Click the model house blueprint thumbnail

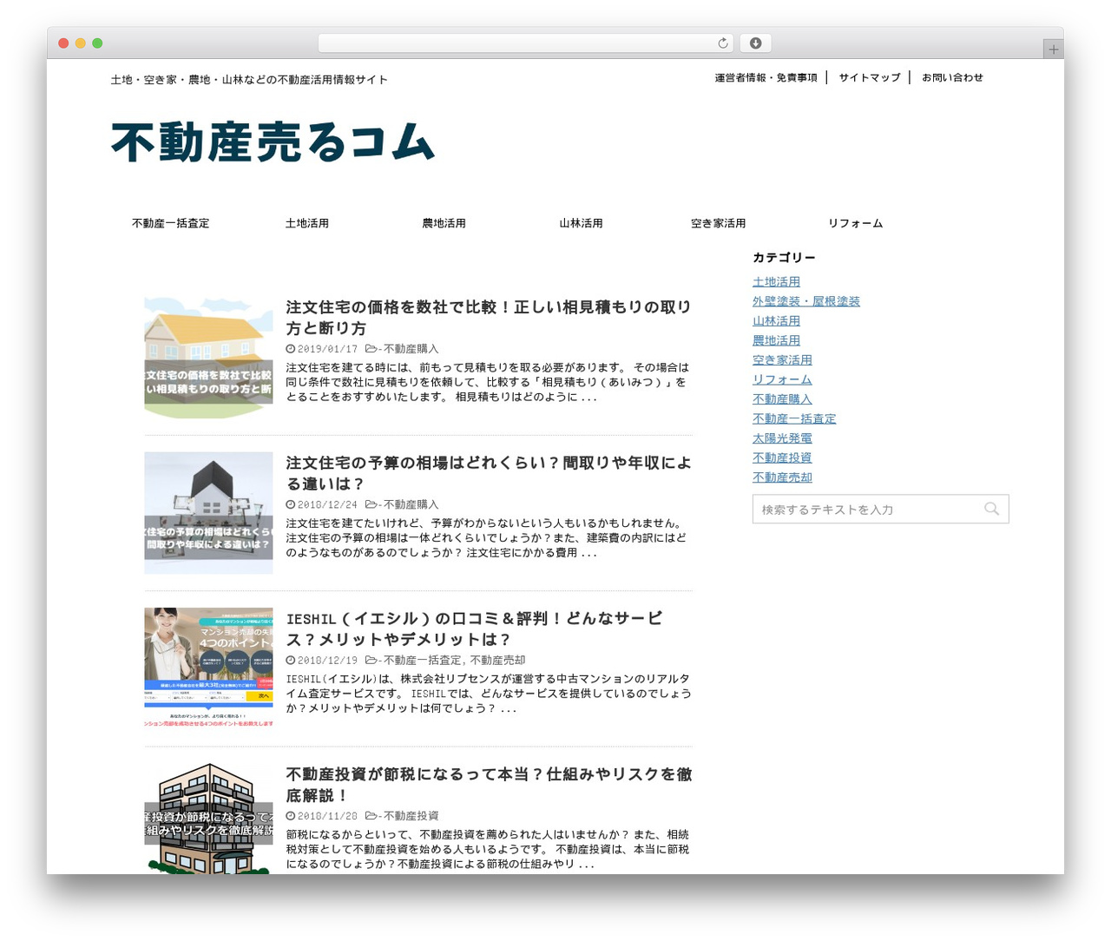point(208,513)
